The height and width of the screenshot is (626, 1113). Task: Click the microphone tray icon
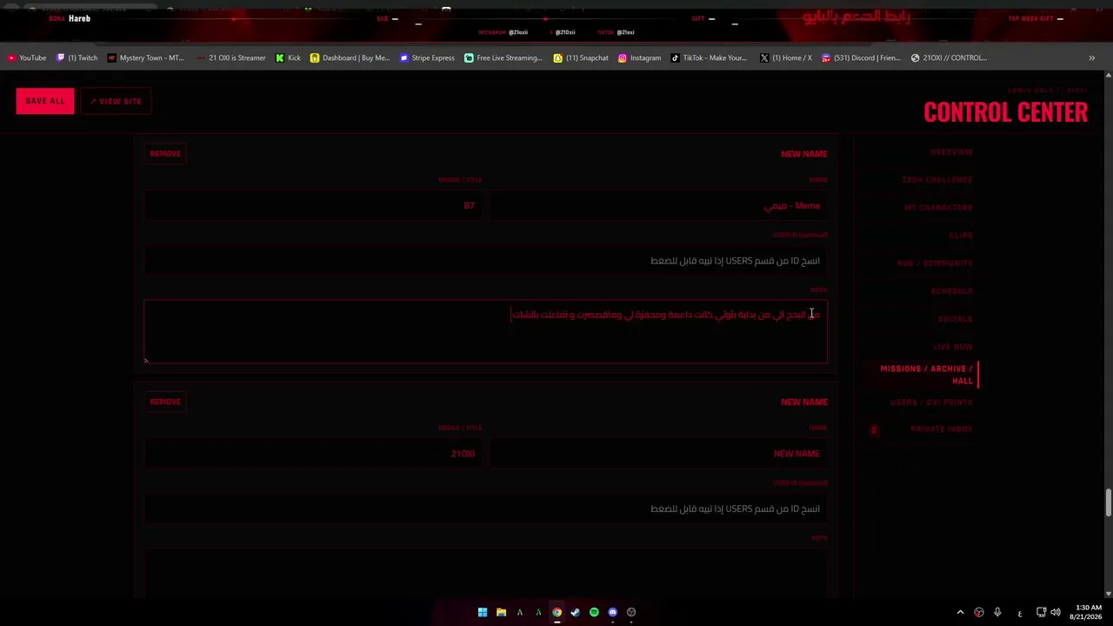point(997,612)
